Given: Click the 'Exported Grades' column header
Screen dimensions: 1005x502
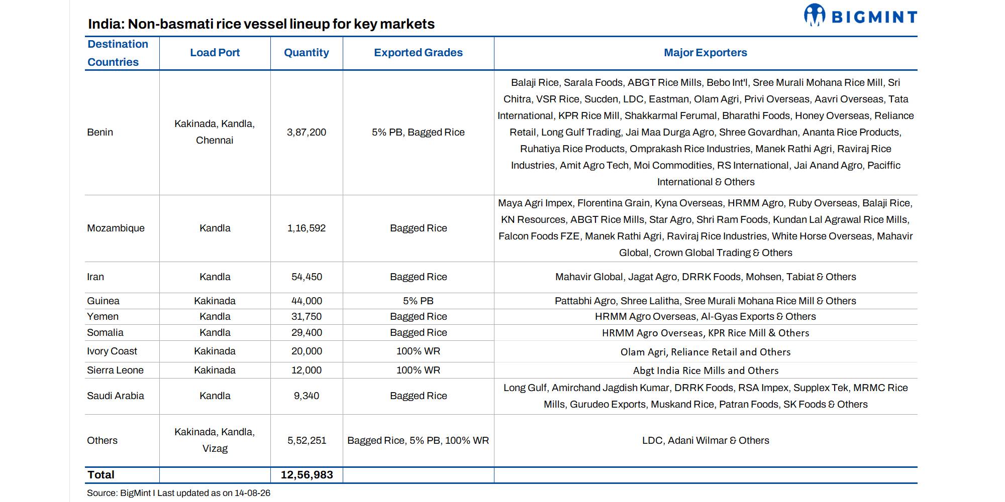Looking at the screenshot, I should tap(418, 53).
